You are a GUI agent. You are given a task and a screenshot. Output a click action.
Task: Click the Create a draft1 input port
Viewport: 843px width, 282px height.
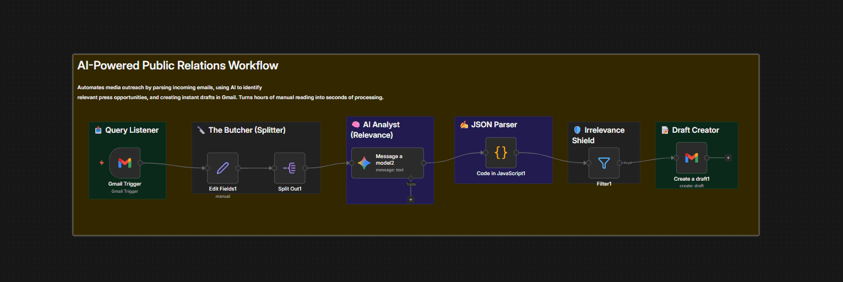tap(676, 158)
